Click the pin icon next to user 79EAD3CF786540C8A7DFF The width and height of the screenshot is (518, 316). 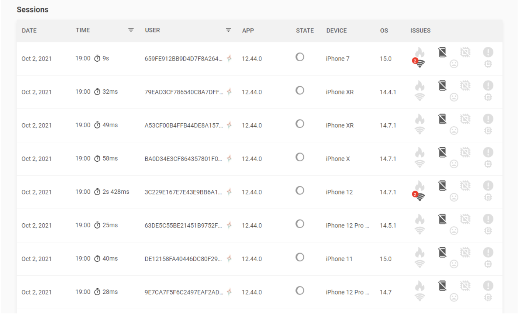[229, 92]
